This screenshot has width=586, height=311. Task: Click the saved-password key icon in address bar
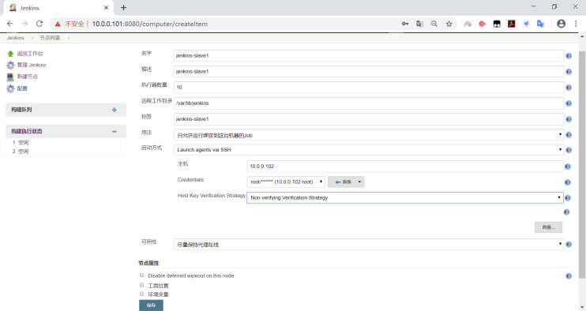[x=404, y=24]
